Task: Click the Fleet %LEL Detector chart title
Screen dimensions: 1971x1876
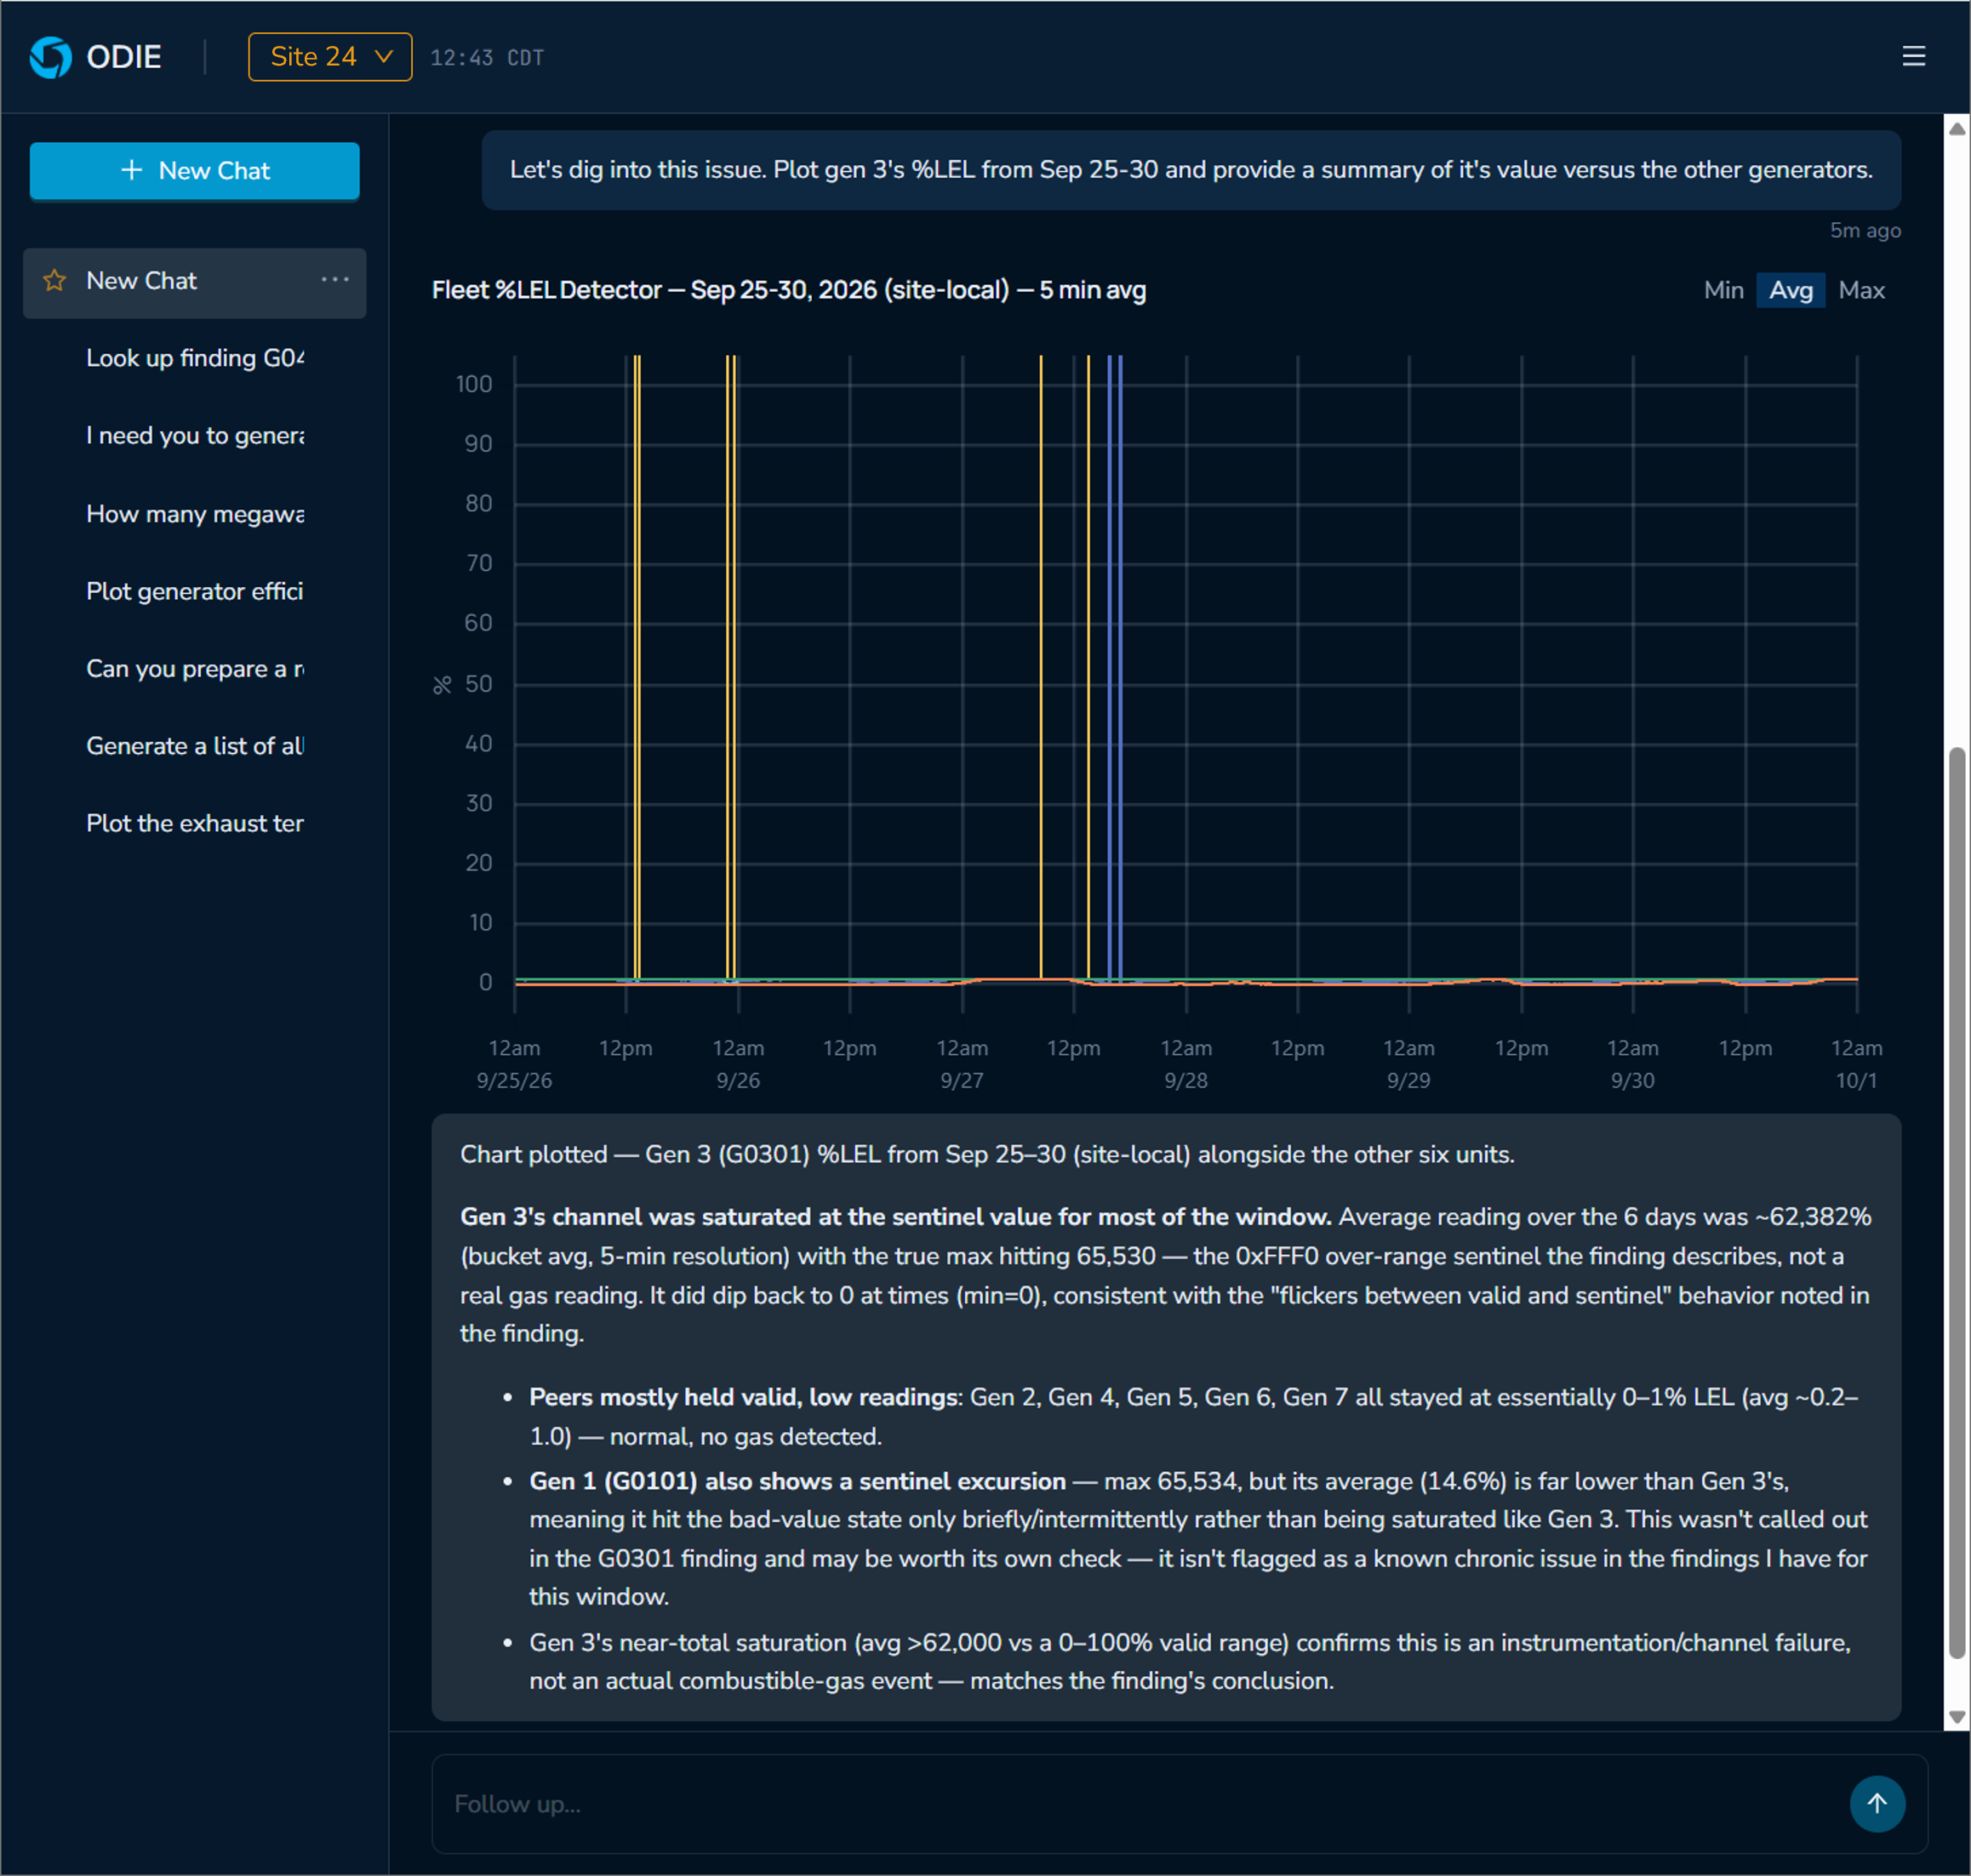Action: 788,290
